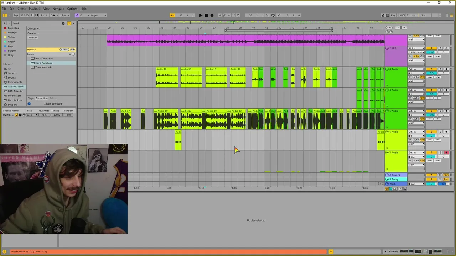Screen dimensions: 456x256
Task: Open the Navigate menu
Action: point(58,9)
